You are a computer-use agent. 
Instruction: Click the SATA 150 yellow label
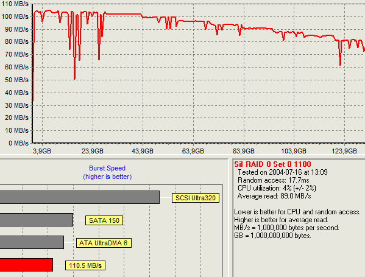(104, 220)
